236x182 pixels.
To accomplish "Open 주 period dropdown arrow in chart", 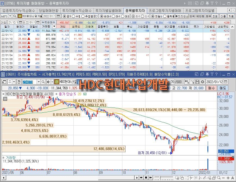I will coord(14,82).
